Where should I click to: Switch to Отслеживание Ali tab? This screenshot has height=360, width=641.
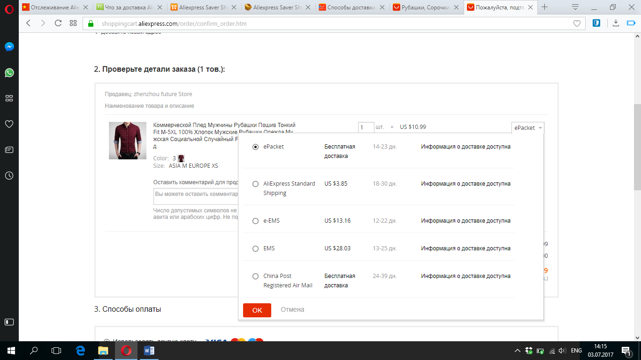coord(56,7)
